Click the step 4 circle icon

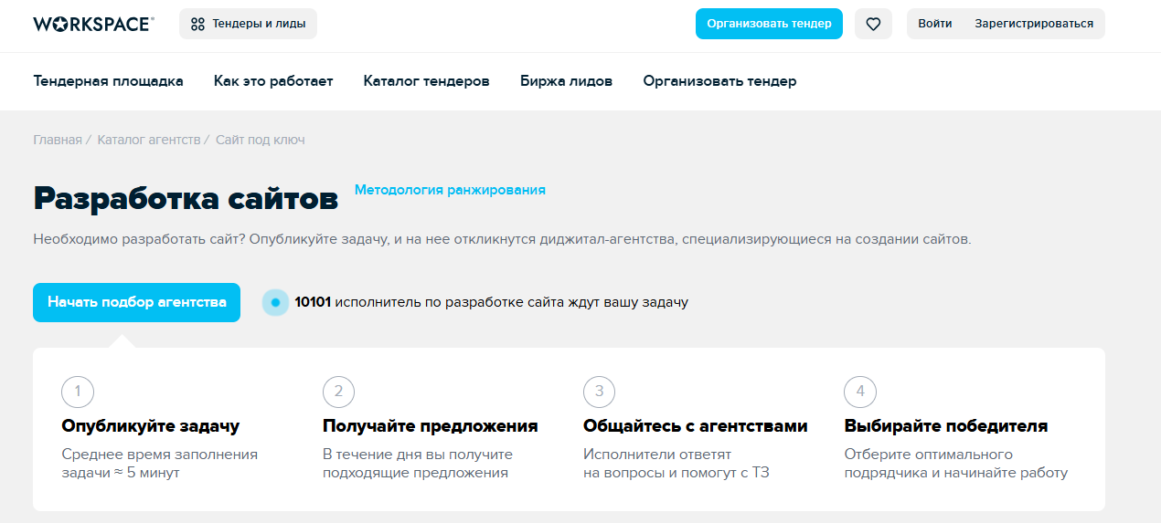[859, 392]
